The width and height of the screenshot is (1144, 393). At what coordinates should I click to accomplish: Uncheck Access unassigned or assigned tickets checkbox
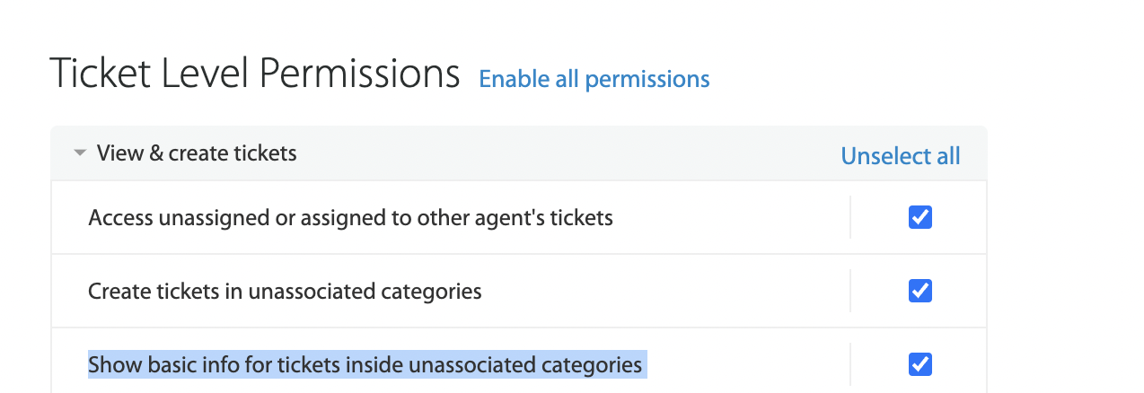pyautogui.click(x=920, y=217)
